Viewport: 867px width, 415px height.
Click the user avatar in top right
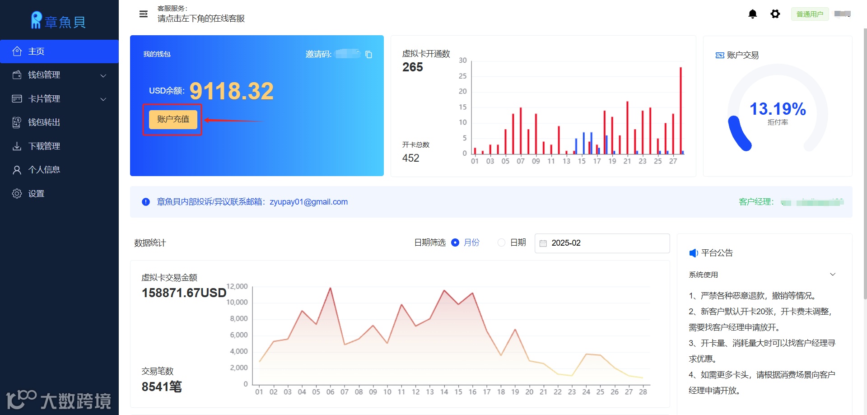pos(843,14)
